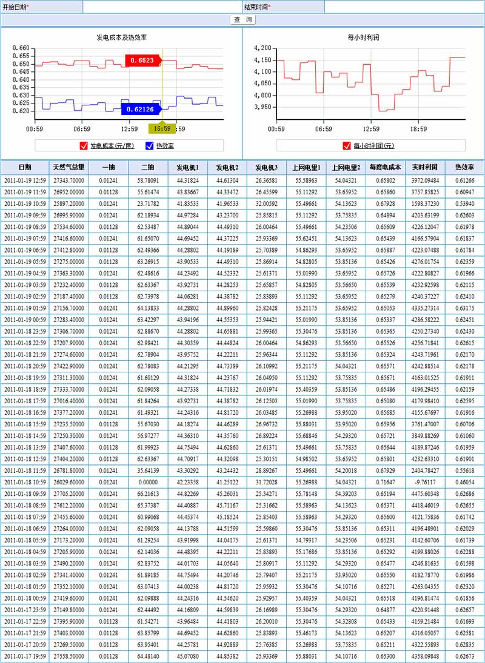
Task: Click the gas total value 25897.20000
Action: point(69,204)
